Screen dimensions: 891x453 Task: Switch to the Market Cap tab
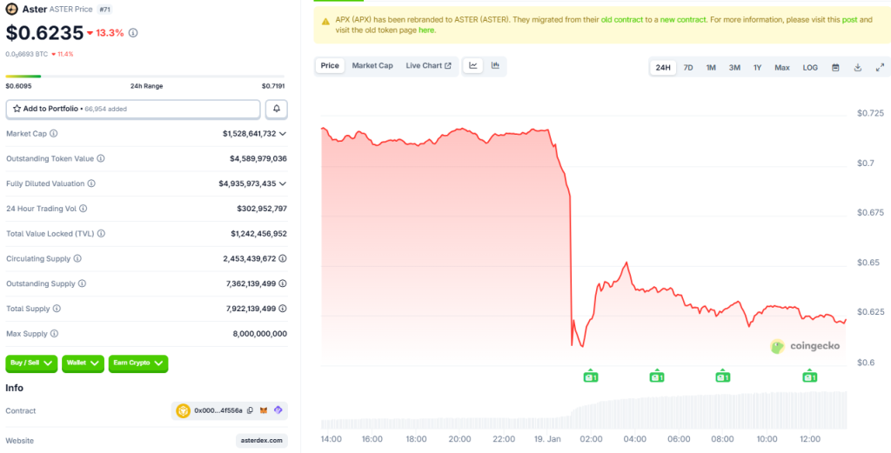click(372, 65)
